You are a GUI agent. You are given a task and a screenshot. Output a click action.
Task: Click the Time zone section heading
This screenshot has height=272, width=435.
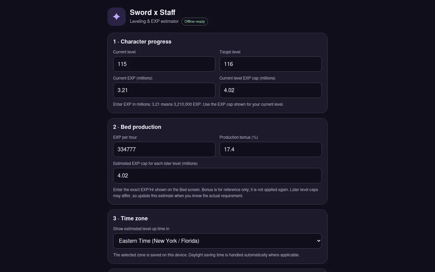130,218
